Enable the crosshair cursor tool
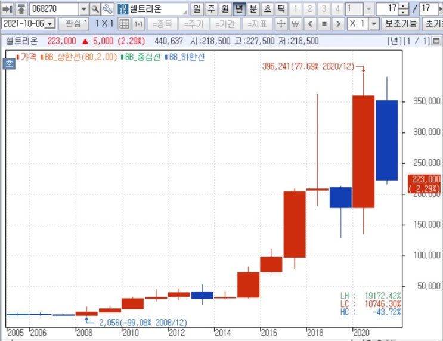This screenshot has height=341, width=443. [281, 24]
